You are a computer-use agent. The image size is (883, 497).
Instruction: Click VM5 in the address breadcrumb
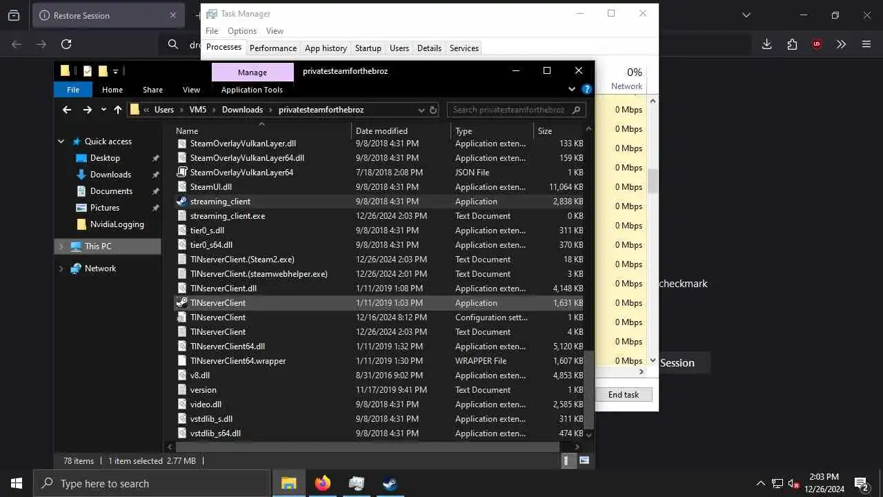click(198, 109)
